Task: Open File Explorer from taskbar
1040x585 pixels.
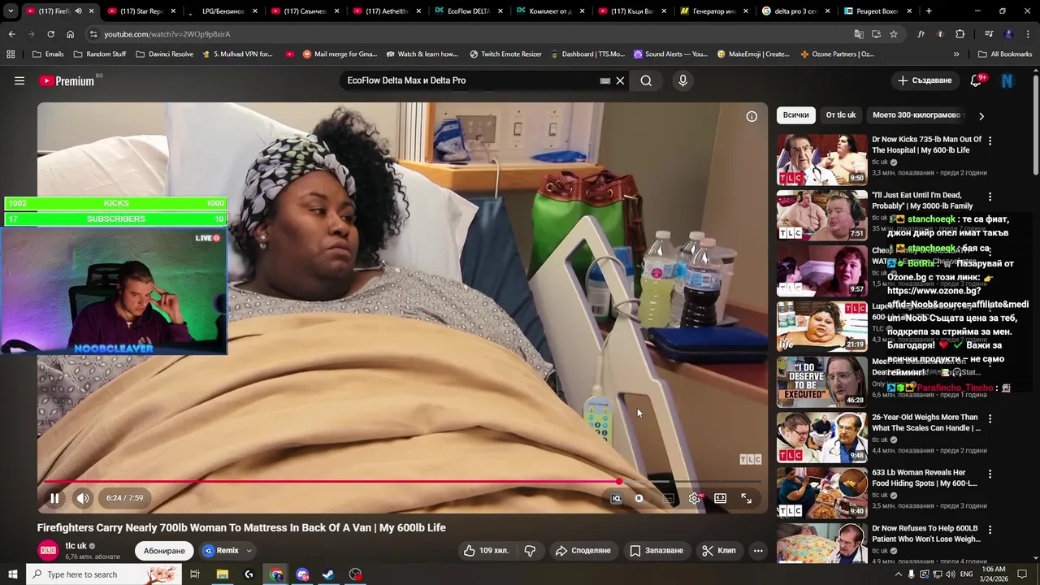Action: point(222,574)
